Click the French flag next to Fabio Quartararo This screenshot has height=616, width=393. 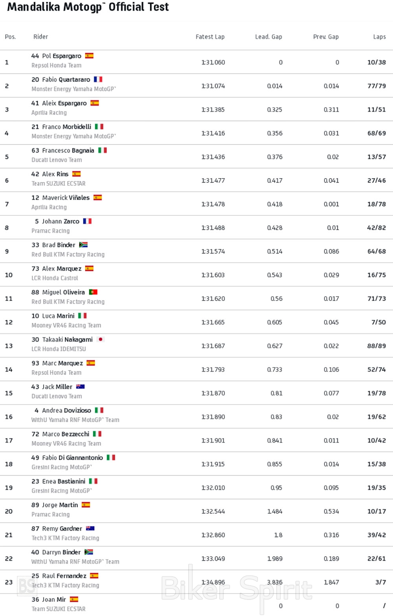pyautogui.click(x=98, y=79)
